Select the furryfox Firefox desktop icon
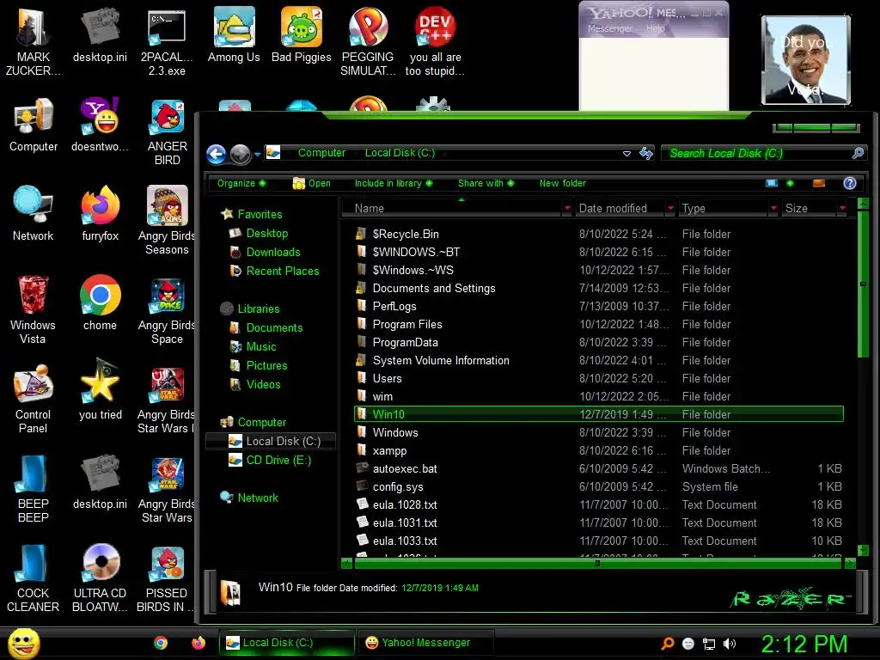Image resolution: width=880 pixels, height=660 pixels. tap(100, 214)
